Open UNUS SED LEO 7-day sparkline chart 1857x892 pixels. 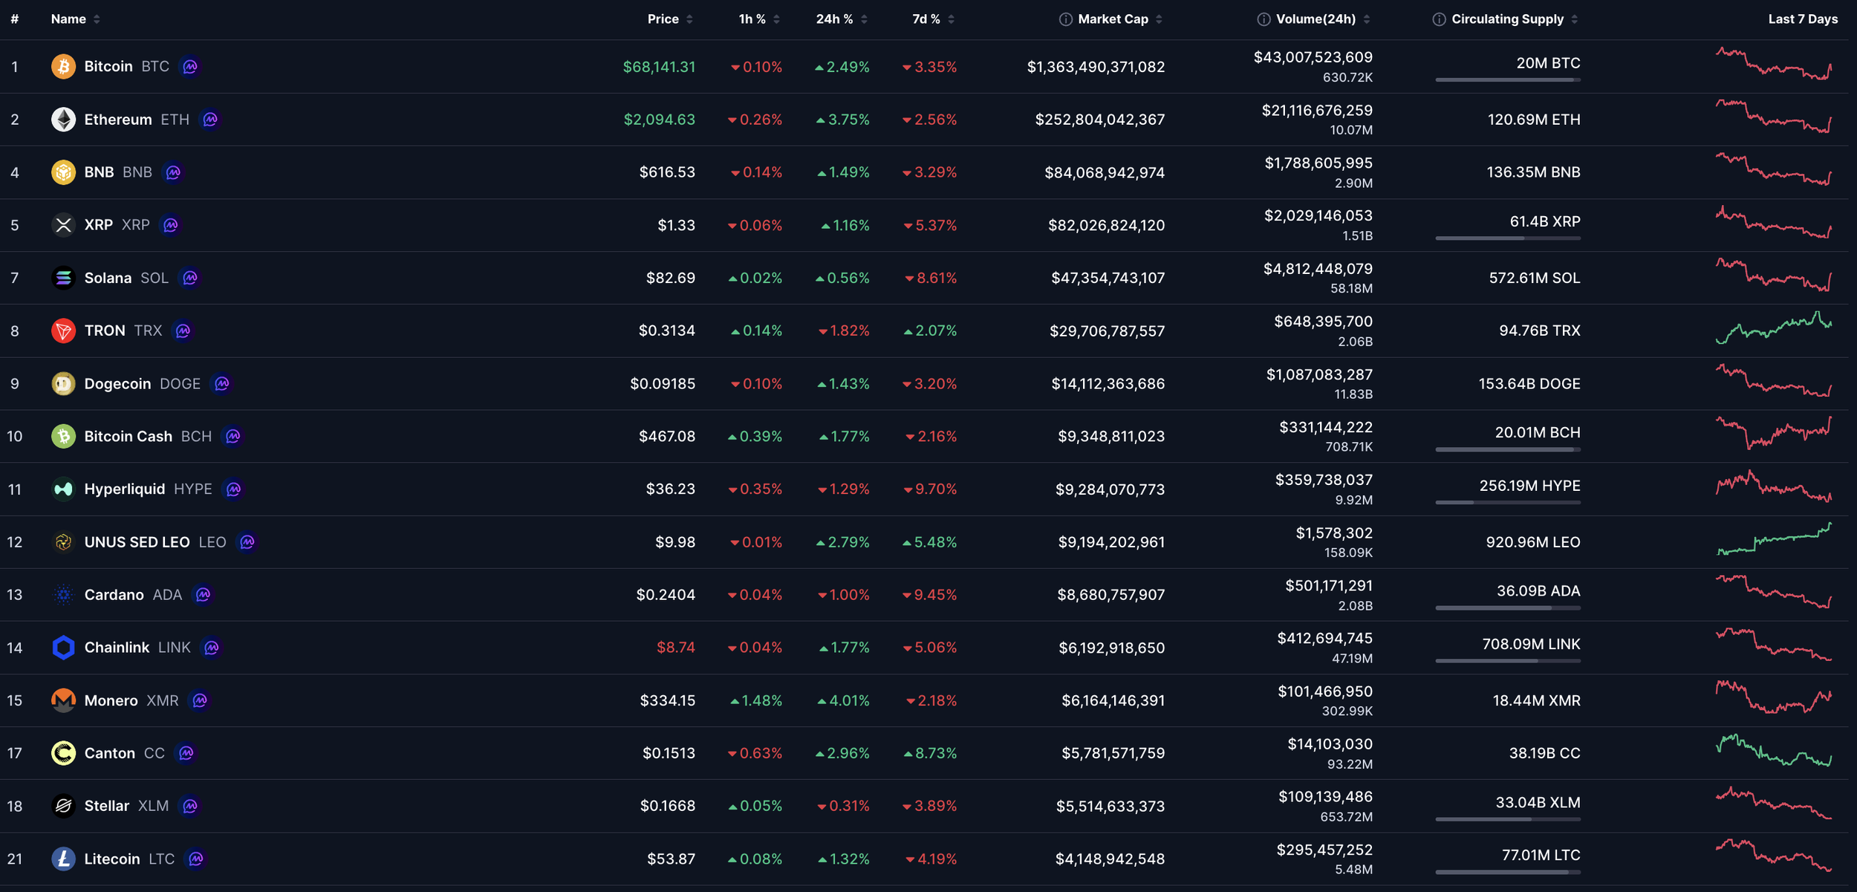(x=1774, y=540)
